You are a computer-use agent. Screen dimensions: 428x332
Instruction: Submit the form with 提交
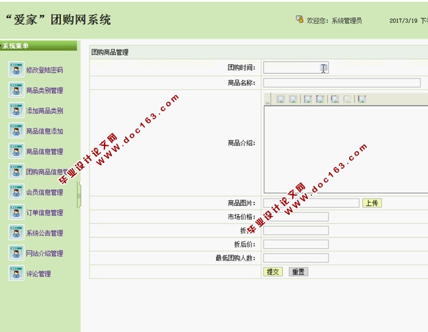pos(273,272)
